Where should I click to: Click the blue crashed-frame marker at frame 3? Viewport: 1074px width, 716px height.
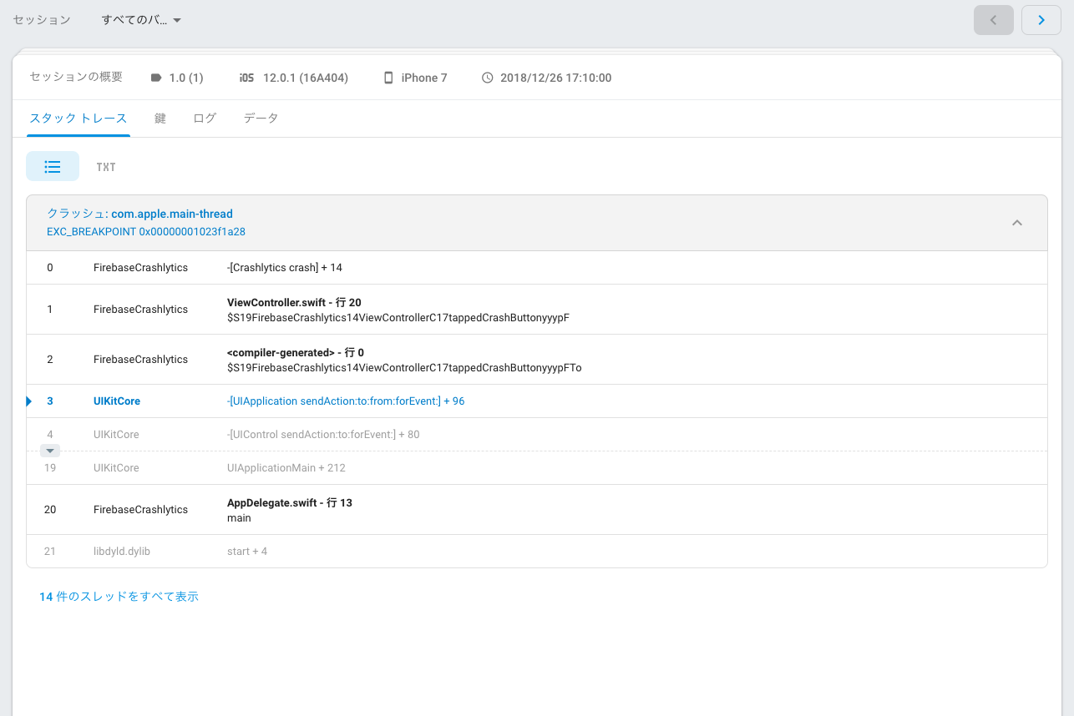click(x=28, y=401)
